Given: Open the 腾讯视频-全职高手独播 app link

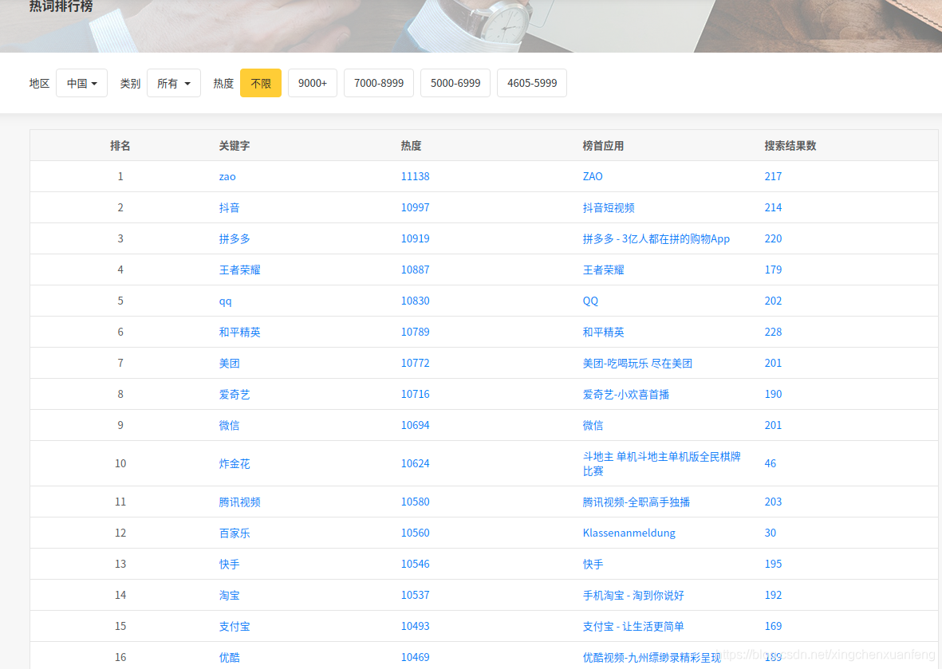Looking at the screenshot, I should 636,502.
